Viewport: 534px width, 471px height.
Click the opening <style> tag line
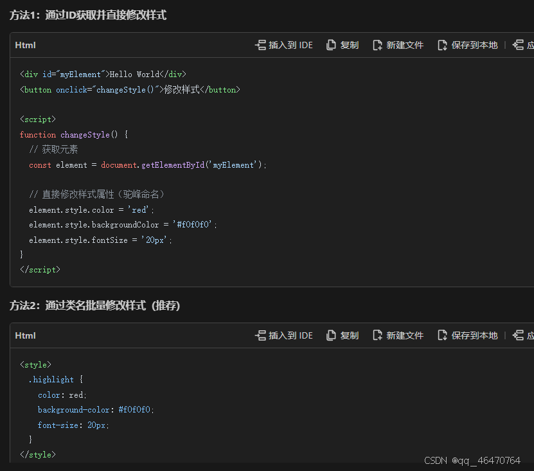(x=36, y=365)
